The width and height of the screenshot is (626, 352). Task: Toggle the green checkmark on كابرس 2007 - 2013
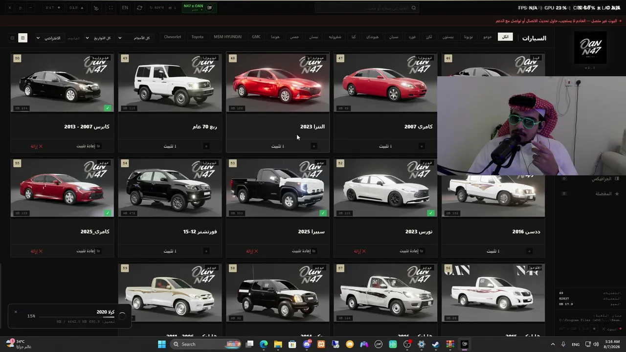108,108
